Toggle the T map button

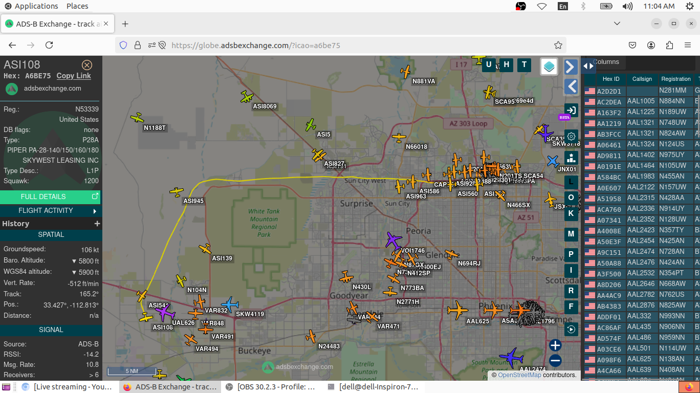point(524,64)
